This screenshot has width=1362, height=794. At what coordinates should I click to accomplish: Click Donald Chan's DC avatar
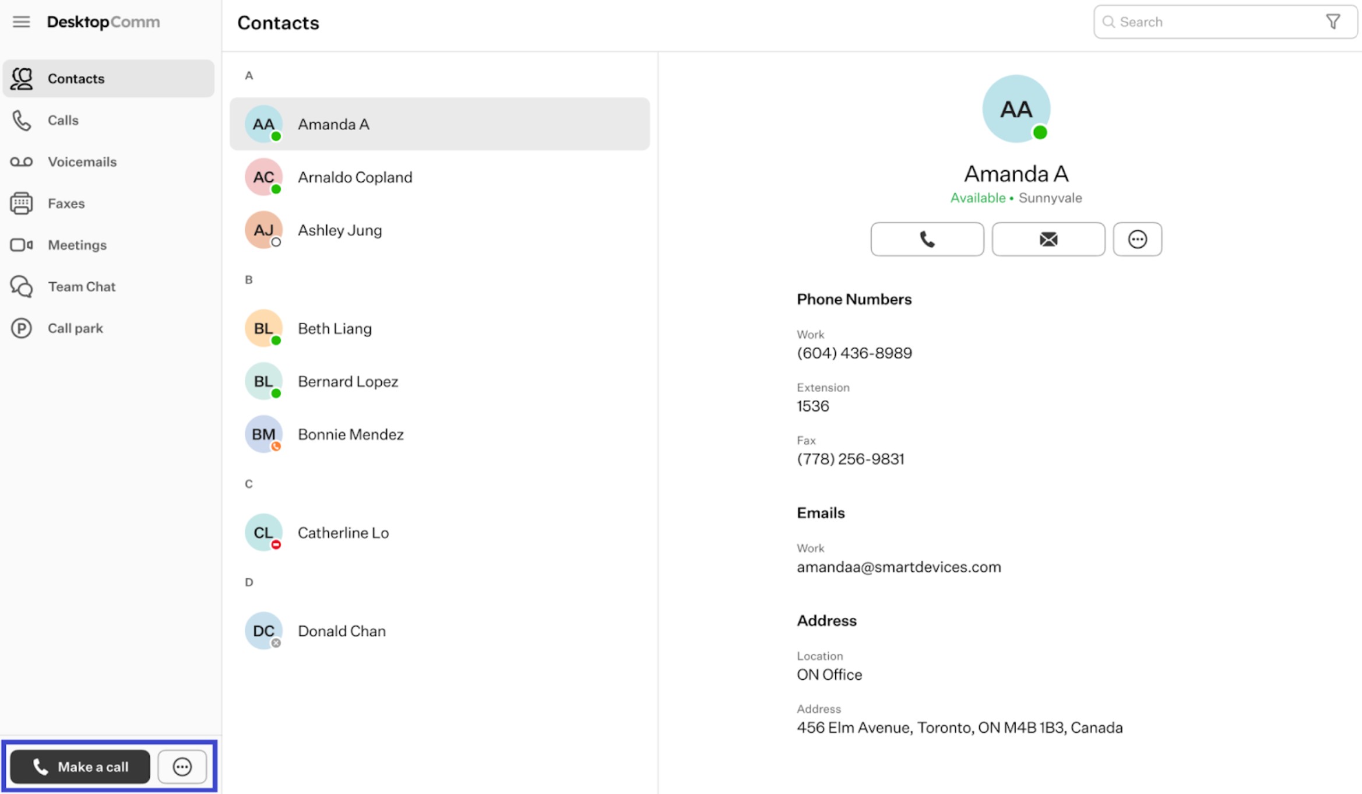pyautogui.click(x=263, y=631)
